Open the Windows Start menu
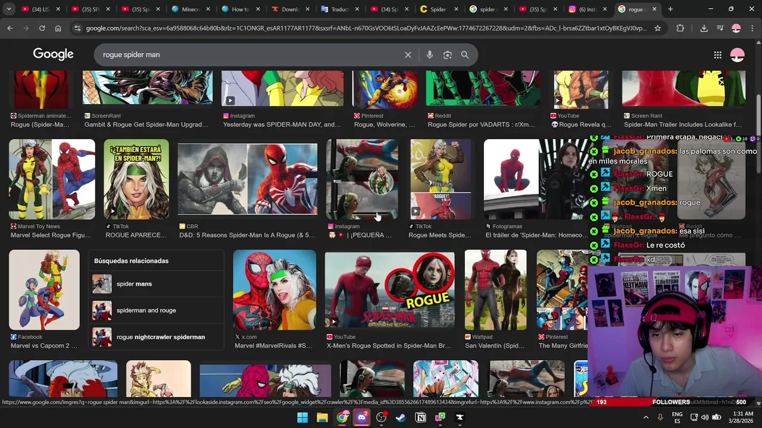This screenshot has width=762, height=428. [x=302, y=417]
